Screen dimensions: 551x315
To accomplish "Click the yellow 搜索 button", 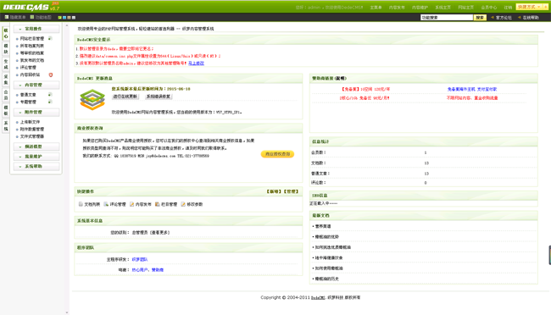I will 480,17.
